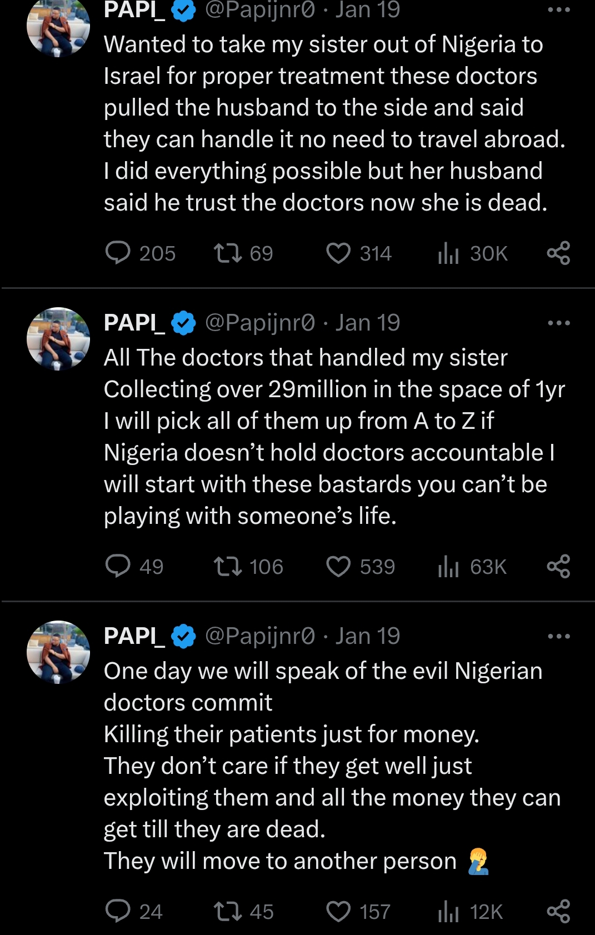View analytics showing 30K views

473,253
